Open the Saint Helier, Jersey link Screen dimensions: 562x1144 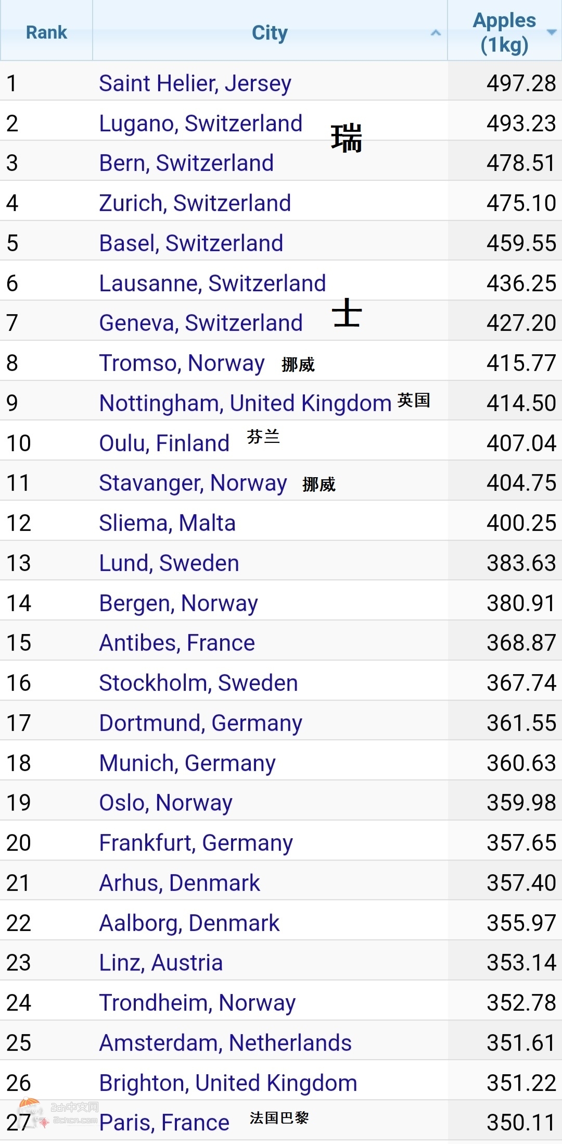point(195,83)
